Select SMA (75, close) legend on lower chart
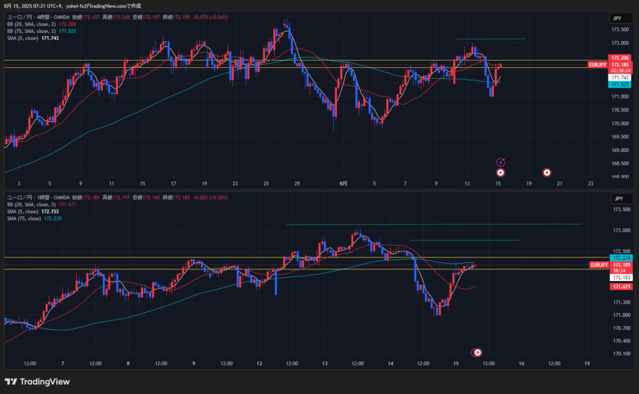Viewport: 639px width, 394px height. tap(25, 218)
